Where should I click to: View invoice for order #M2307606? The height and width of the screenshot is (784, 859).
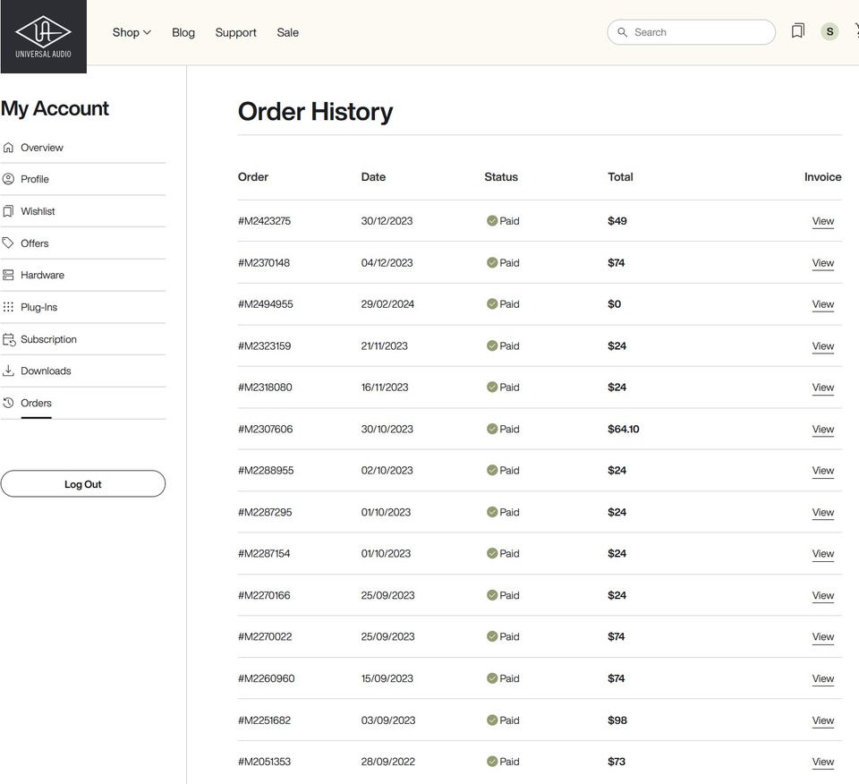click(822, 430)
